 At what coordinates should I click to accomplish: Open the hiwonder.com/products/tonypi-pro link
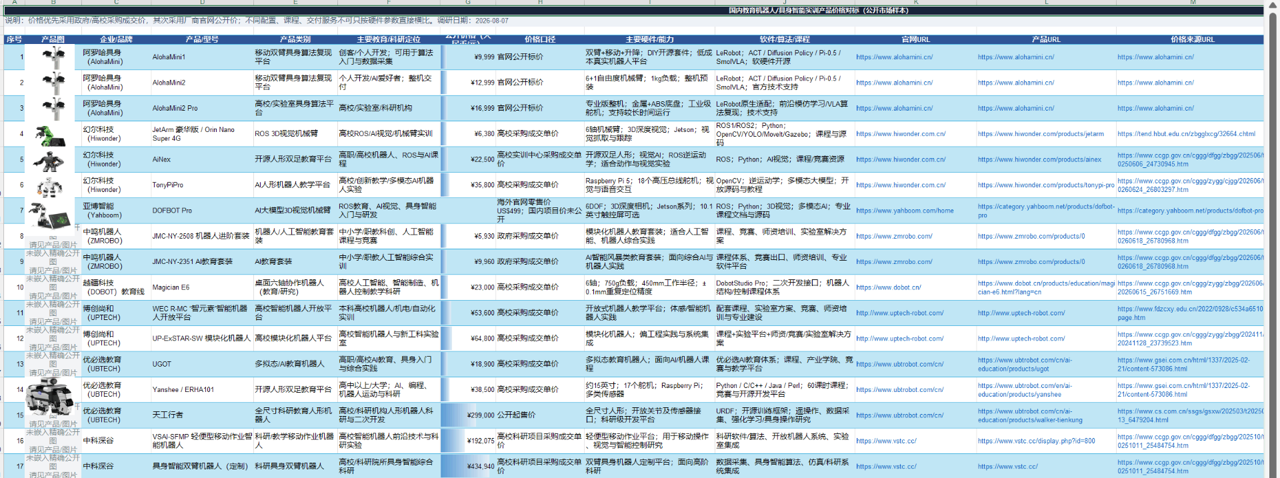point(1046,185)
